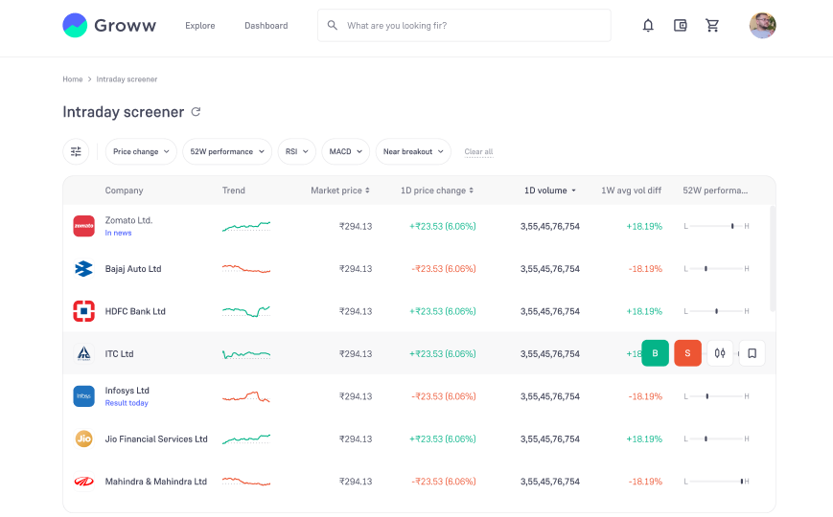Image resolution: width=833 pixels, height=517 pixels.
Task: Click Mahindra & Mahindra Ltd name
Action: point(155,482)
